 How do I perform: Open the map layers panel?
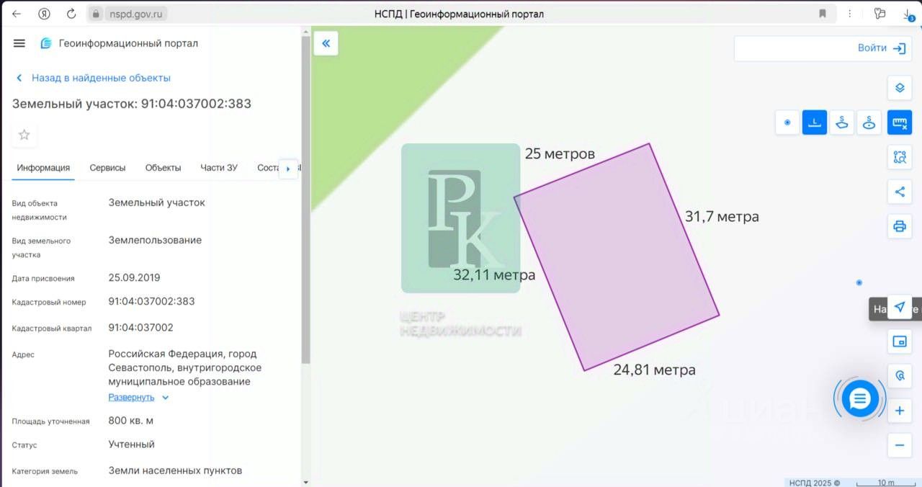[900, 88]
